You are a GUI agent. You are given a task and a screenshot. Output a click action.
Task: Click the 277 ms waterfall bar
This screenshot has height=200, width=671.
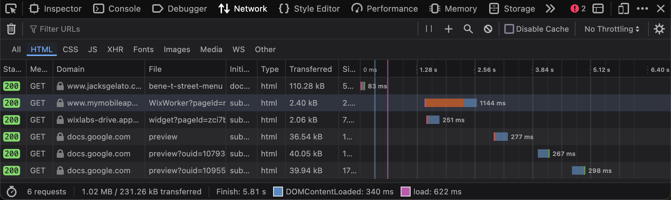(x=501, y=137)
